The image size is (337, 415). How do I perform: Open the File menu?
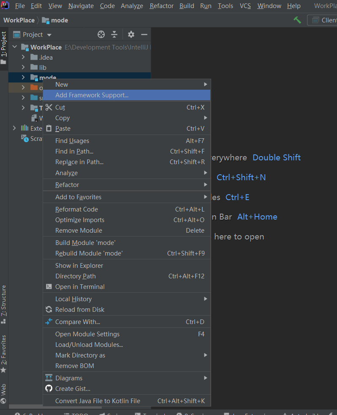[20, 6]
